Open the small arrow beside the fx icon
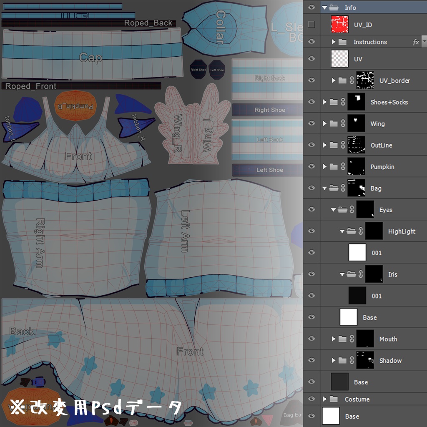This screenshot has width=427, height=427. pyautogui.click(x=424, y=42)
